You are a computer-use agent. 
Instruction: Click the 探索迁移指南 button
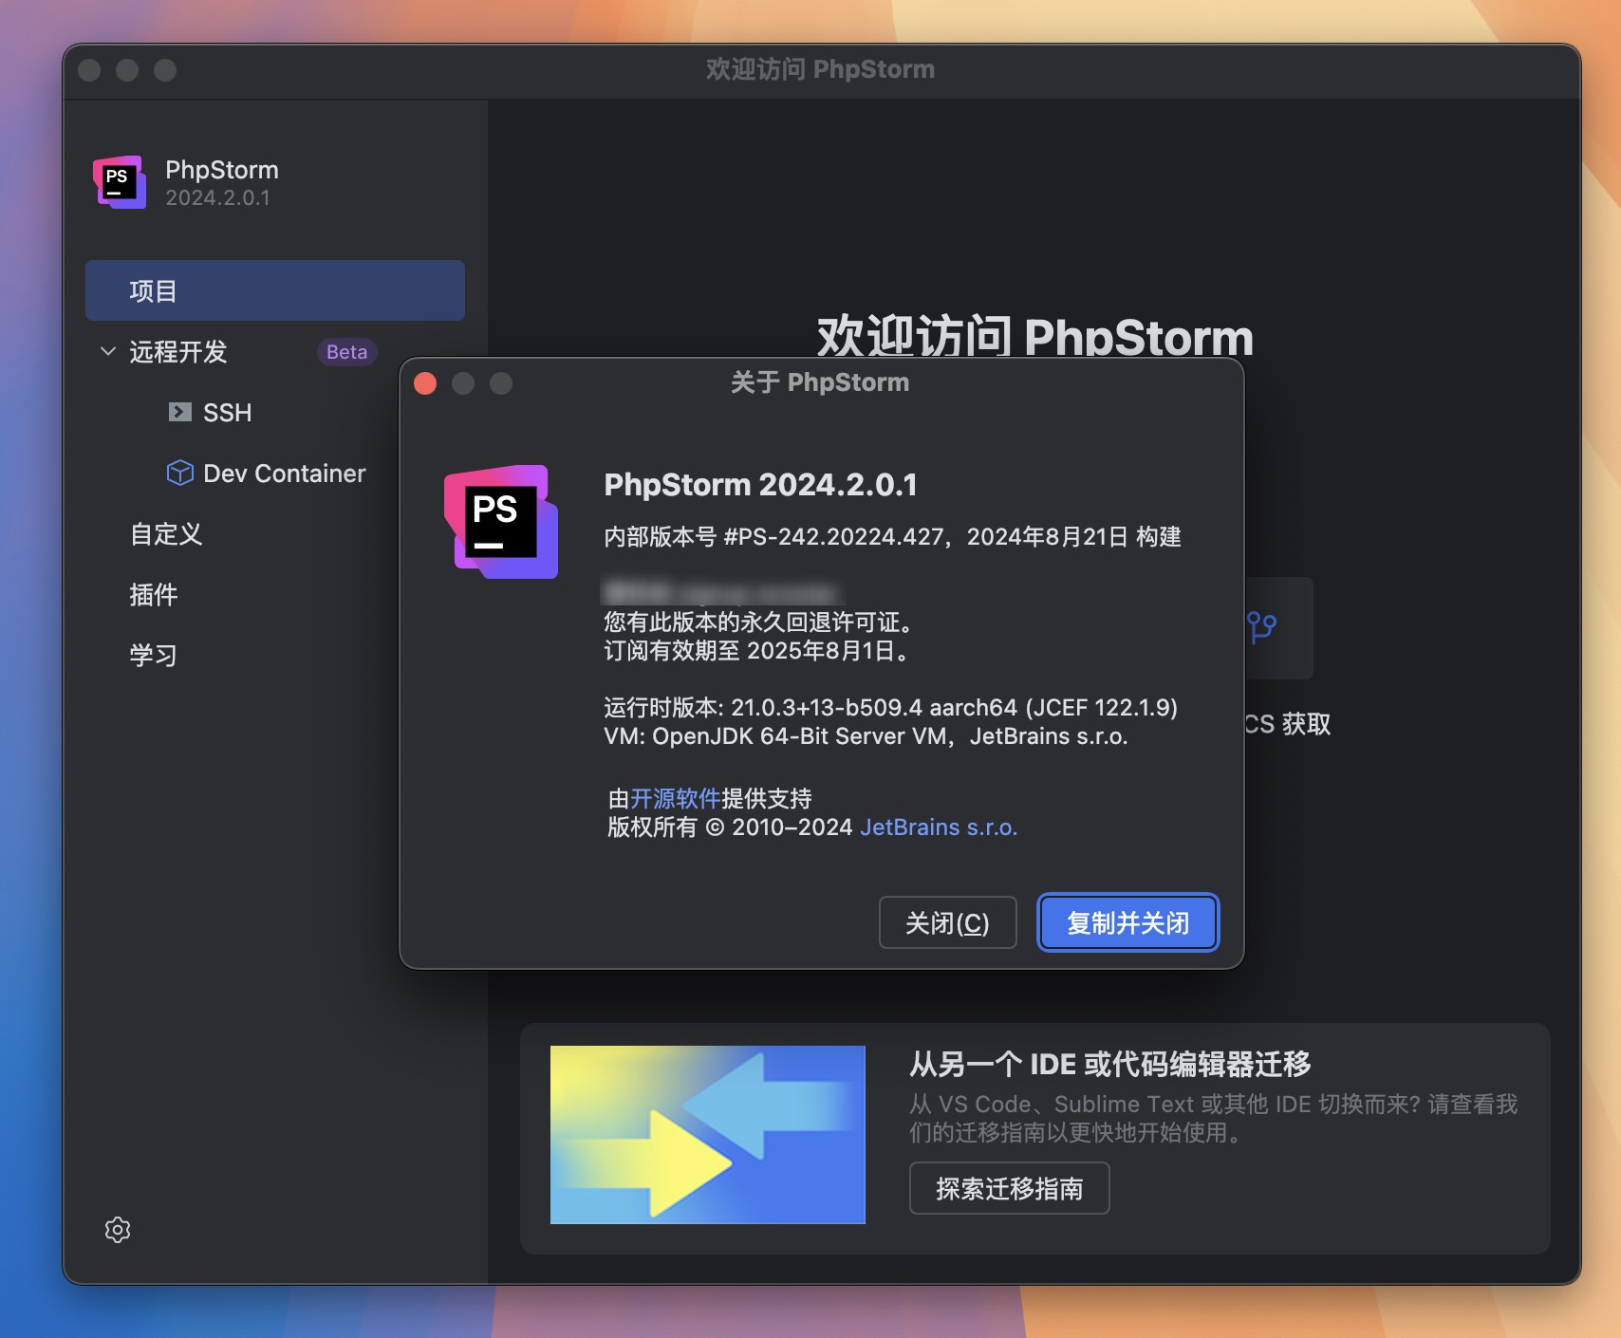click(1009, 1188)
